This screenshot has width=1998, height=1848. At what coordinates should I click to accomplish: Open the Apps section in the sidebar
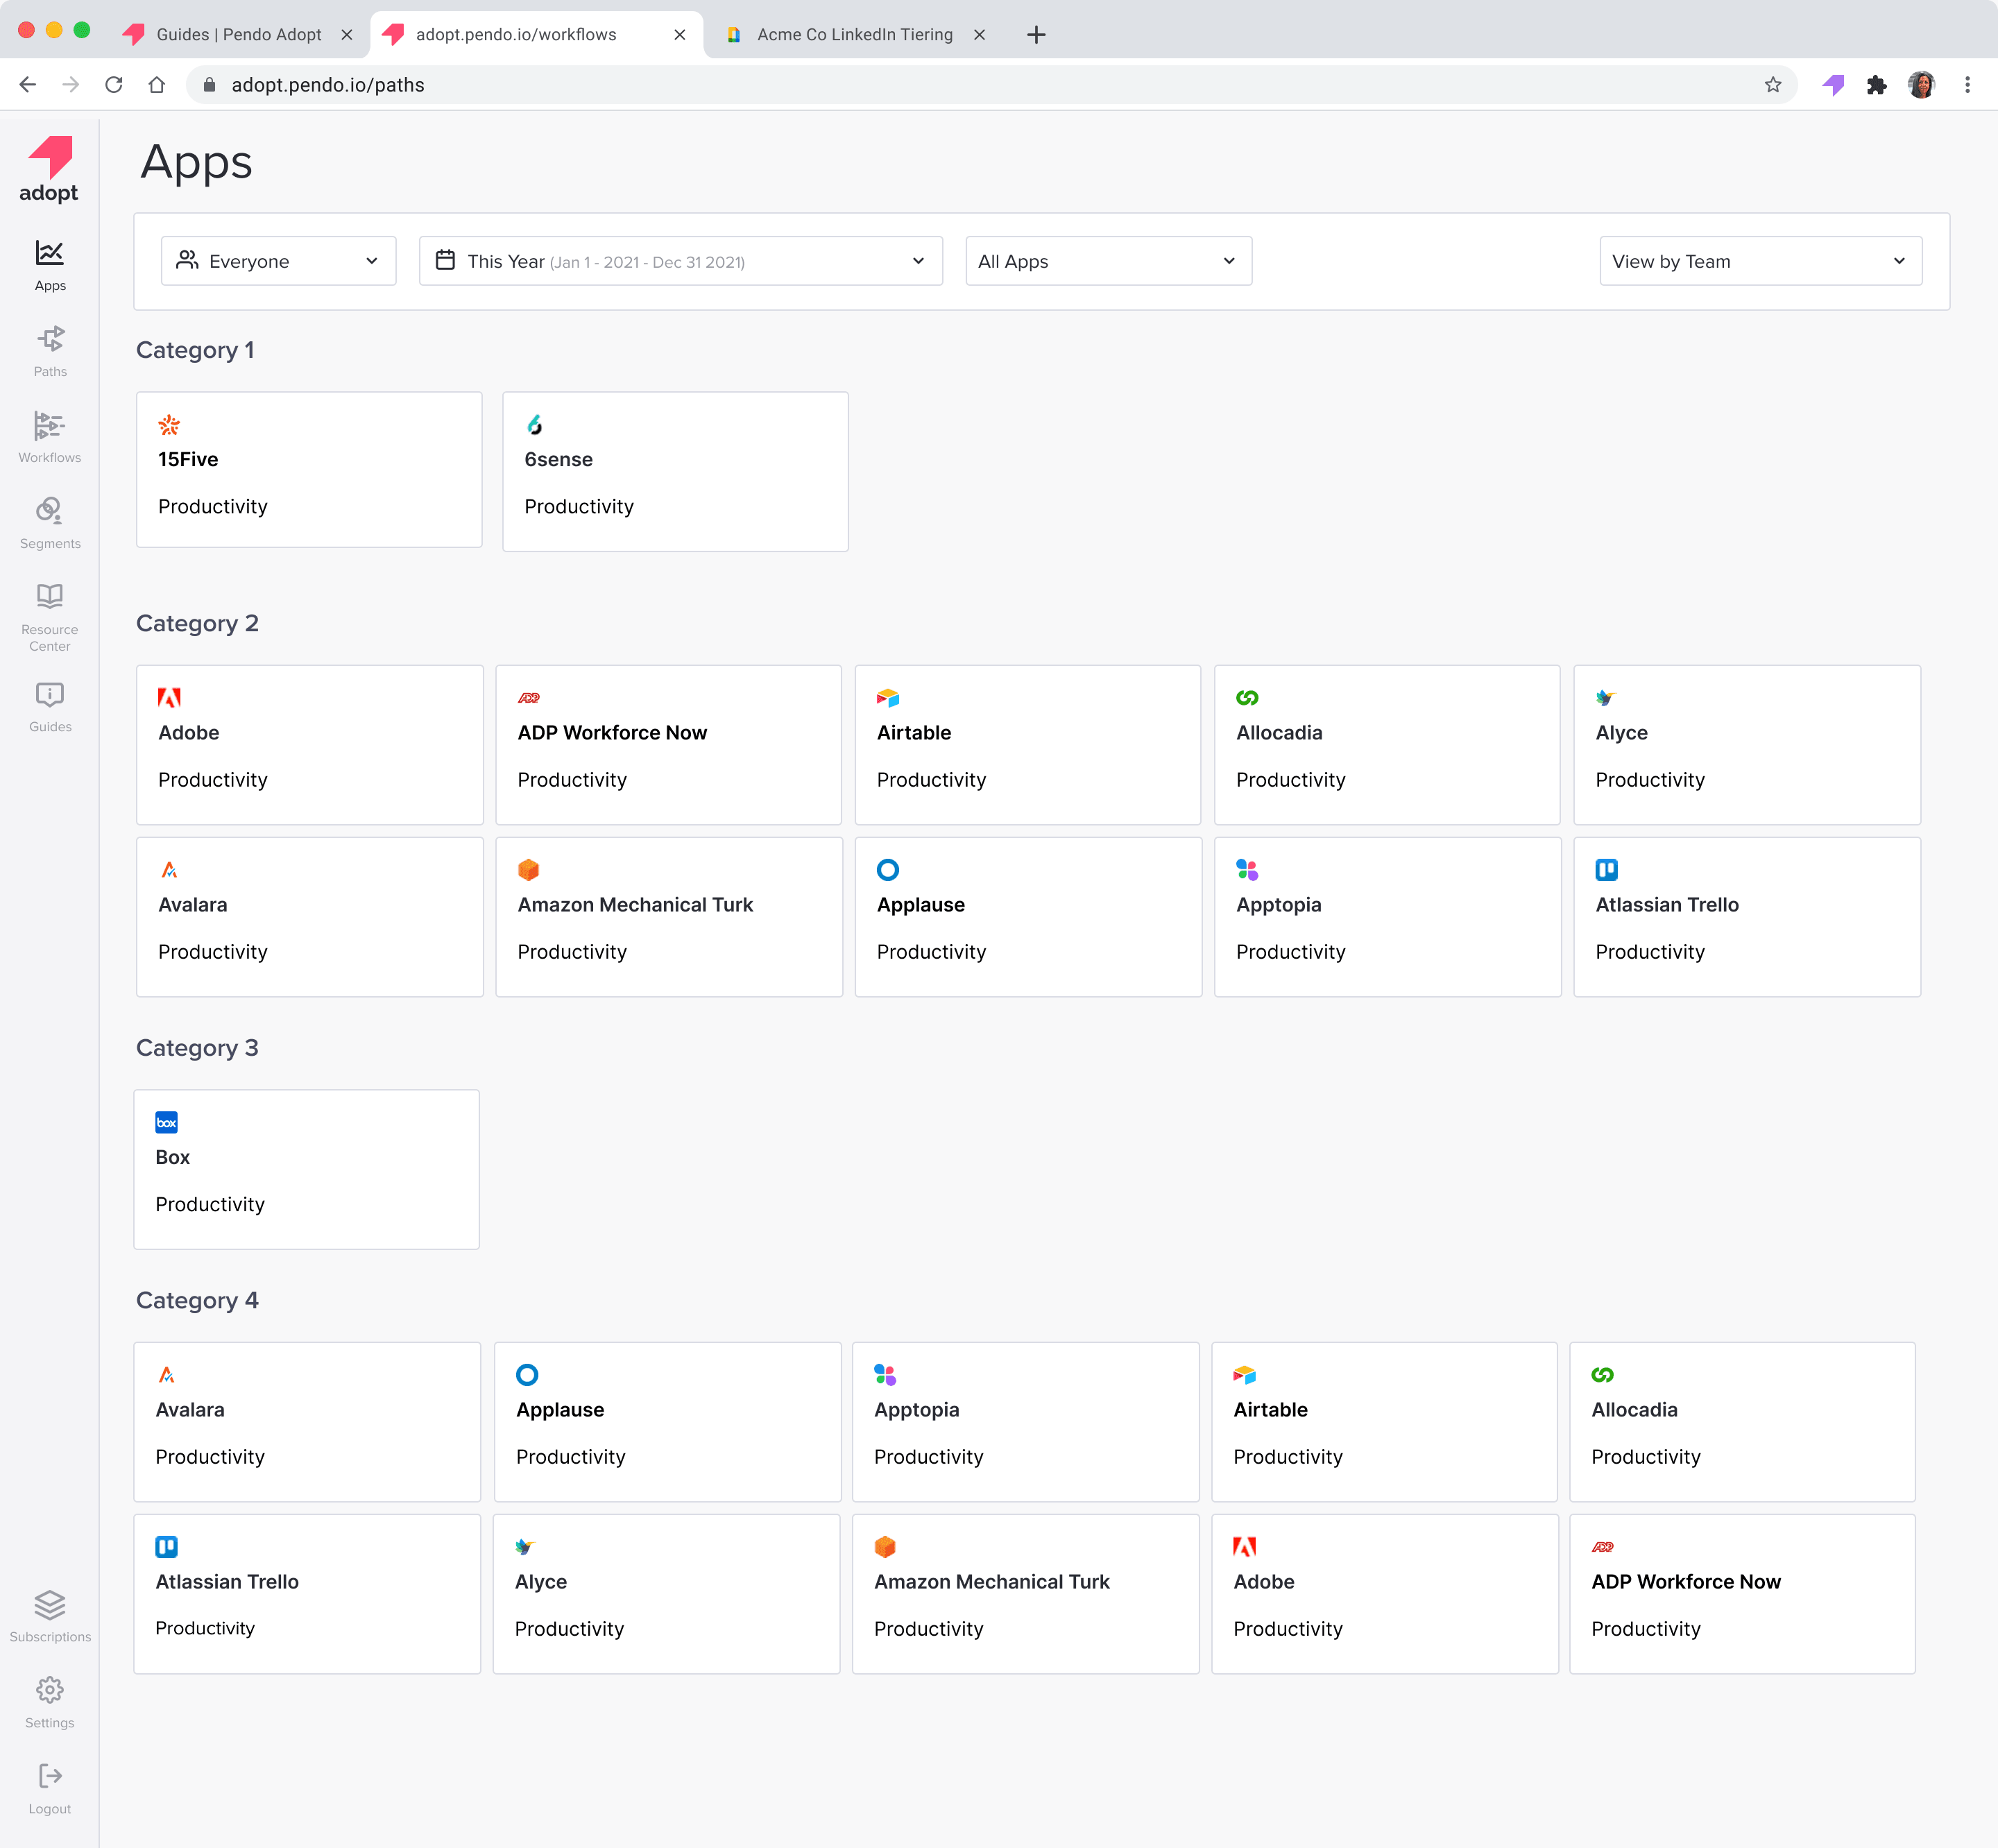coord(50,265)
